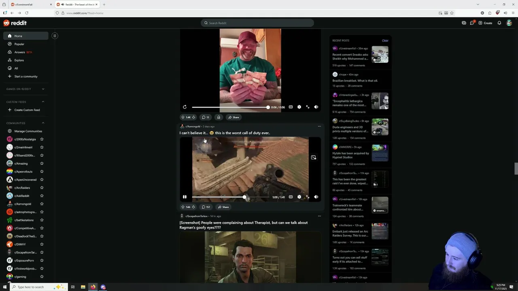Open the 3D prints recent post thumbnail
This screenshot has height=291, width=518.
tap(380, 127)
